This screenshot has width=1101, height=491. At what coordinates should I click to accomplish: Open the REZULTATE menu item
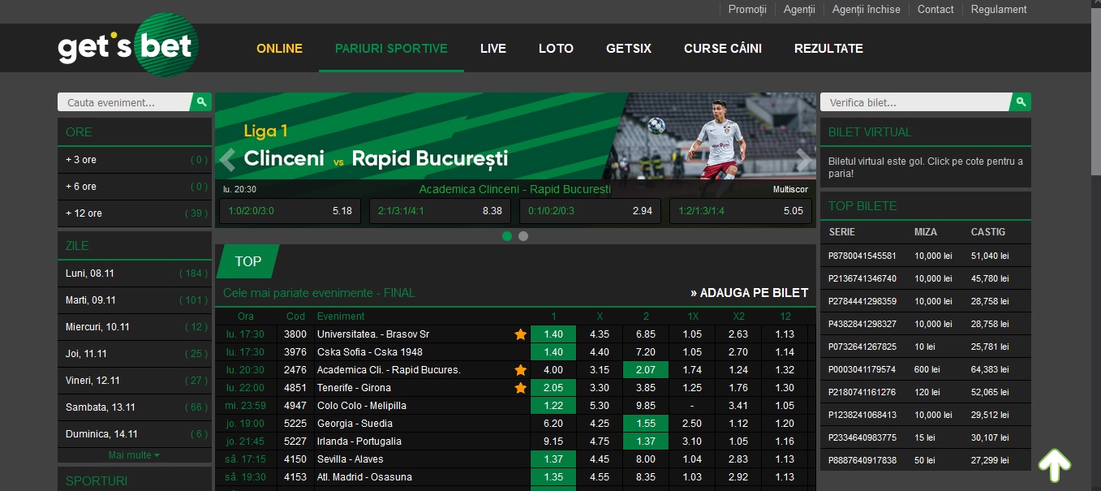click(x=828, y=49)
